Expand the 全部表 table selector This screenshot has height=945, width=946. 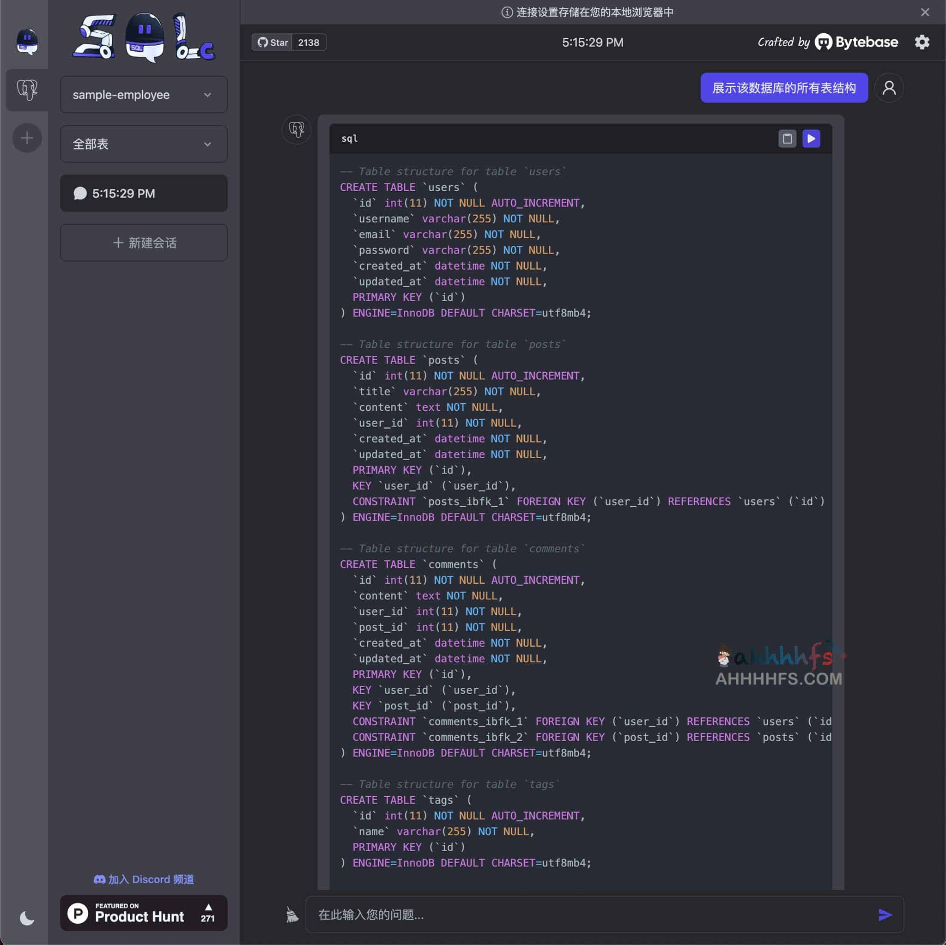tap(144, 144)
